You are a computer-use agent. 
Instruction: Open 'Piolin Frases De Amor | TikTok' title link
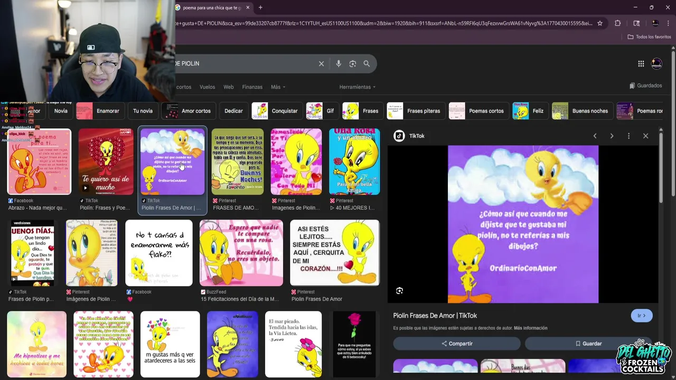tap(435, 316)
